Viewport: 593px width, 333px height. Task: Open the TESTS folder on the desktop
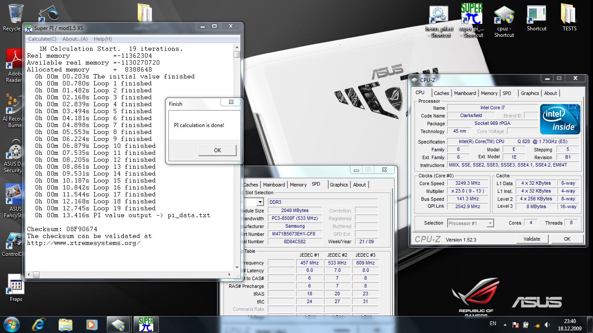[x=569, y=18]
